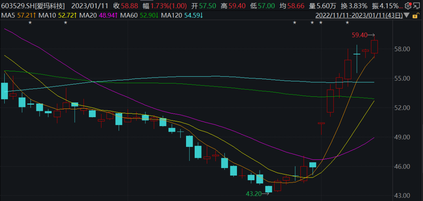Click the leftmost star event marker
This screenshot has width=423, height=201.
(x=30, y=23)
